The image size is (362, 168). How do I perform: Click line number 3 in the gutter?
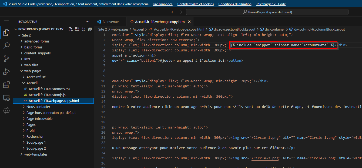(104, 45)
